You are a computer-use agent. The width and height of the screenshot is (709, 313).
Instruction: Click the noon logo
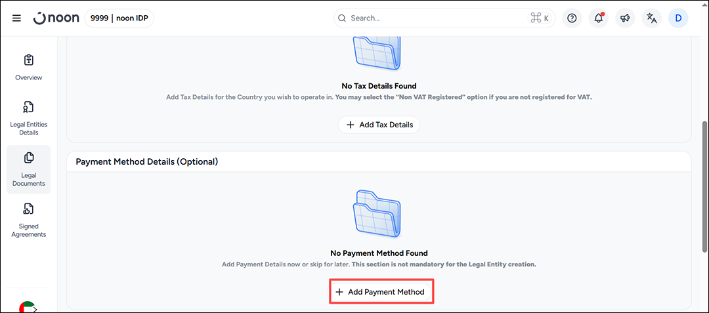56,18
